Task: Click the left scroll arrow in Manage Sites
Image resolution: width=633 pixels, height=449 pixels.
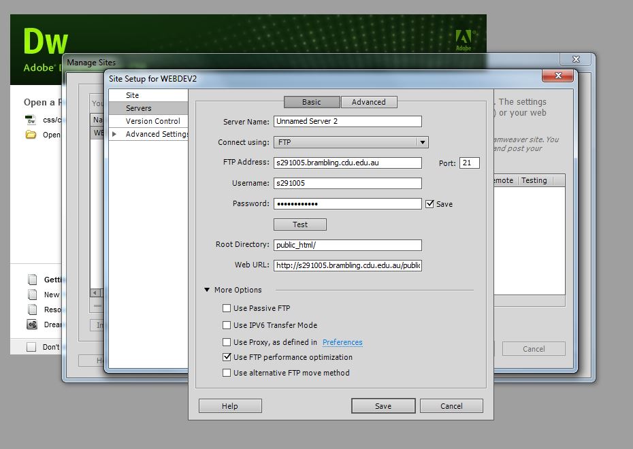Action: coord(95,293)
